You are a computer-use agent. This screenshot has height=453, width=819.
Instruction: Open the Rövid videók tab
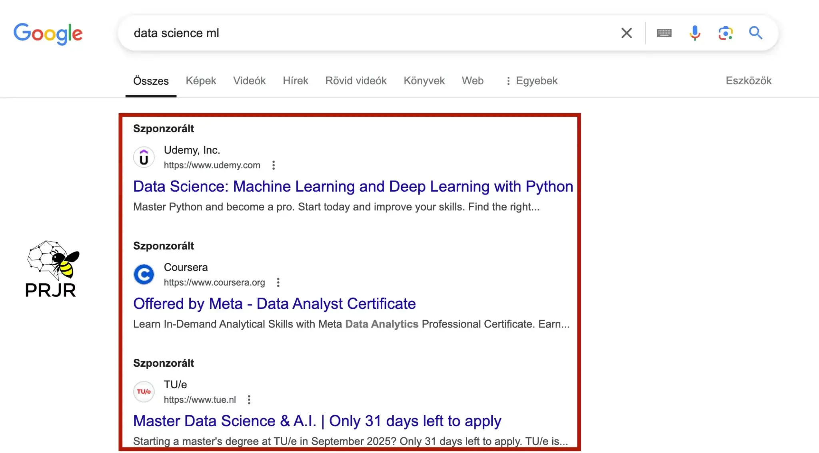coord(356,81)
